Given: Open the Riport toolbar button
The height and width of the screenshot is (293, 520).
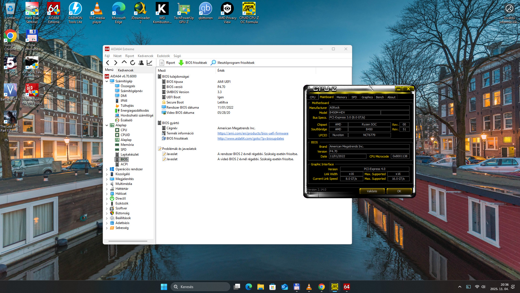Looking at the screenshot, I should coord(167,63).
